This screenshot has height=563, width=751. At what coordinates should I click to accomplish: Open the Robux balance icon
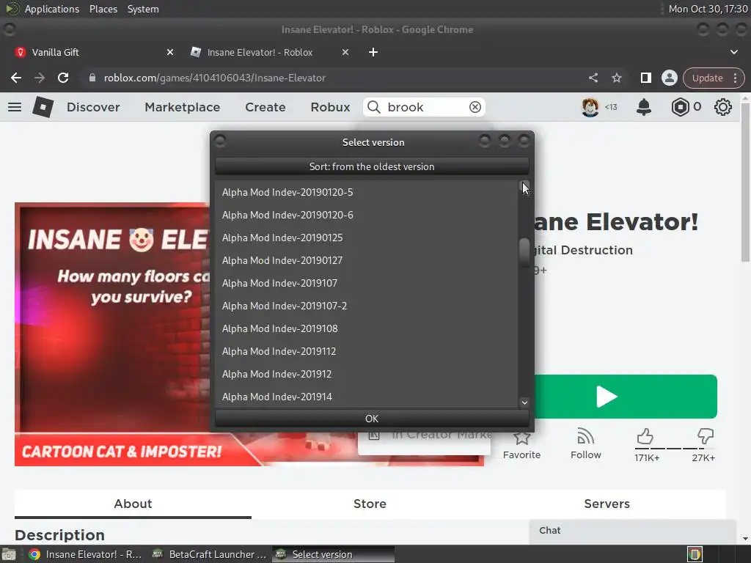click(x=680, y=107)
